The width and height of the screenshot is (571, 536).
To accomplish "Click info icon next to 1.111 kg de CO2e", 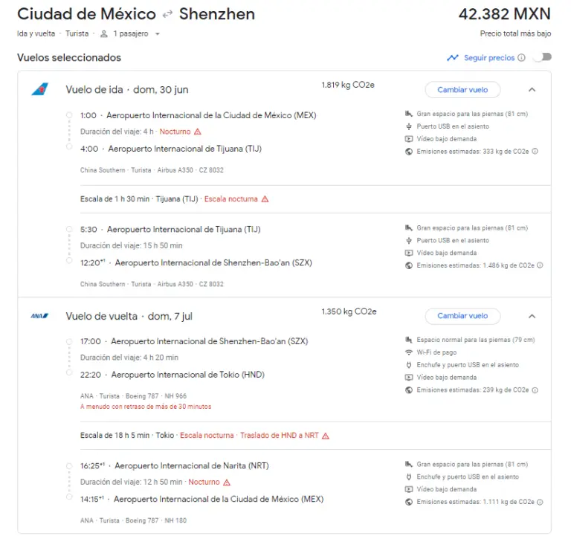I will [540, 502].
